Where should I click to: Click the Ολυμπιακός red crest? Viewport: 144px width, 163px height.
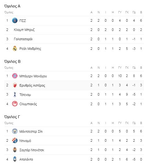pos(15,104)
